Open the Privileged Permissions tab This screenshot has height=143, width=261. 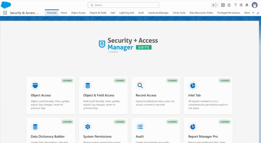[229, 13]
